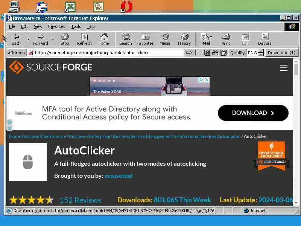Decrease Quality with stepper down arrow
The width and height of the screenshot is (301, 226).
point(261,54)
